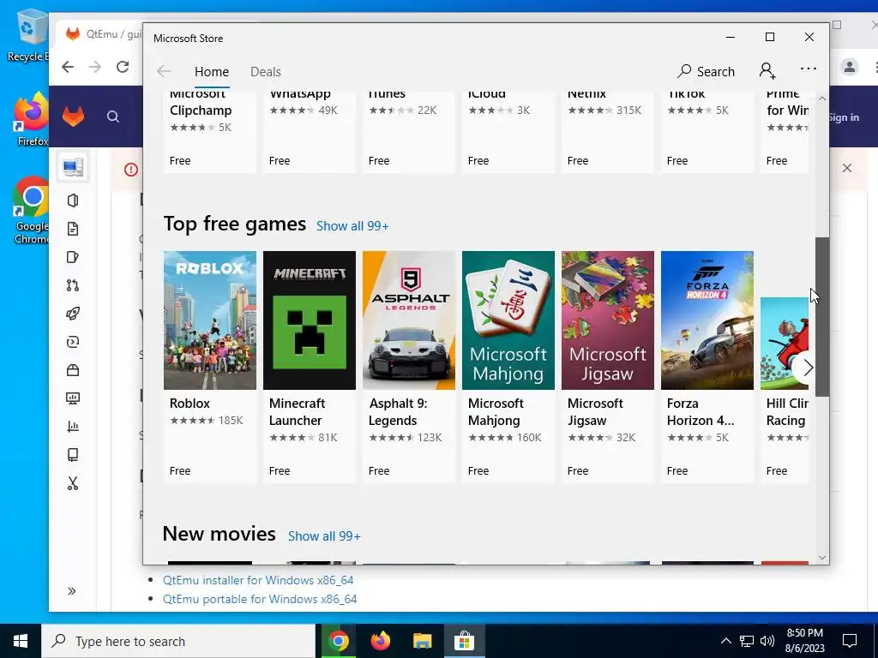Select the iTunes card with 22K ratings
Viewport: 878px width, 658px height.
pos(409,132)
